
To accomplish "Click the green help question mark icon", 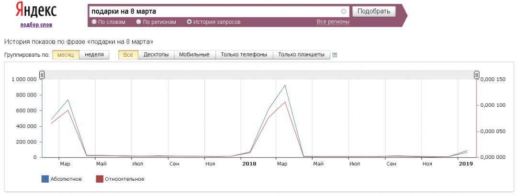I will 335,55.
